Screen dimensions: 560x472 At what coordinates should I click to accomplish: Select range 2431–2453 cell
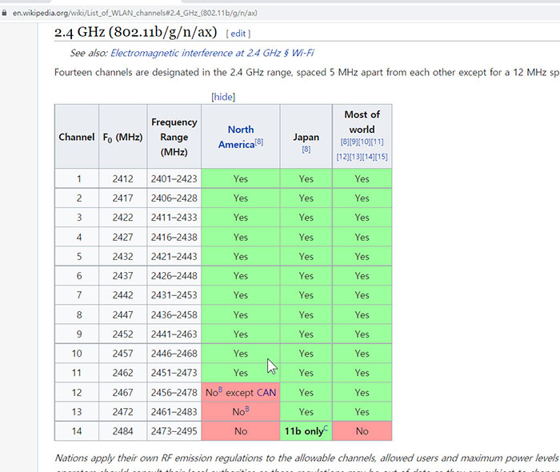point(174,295)
